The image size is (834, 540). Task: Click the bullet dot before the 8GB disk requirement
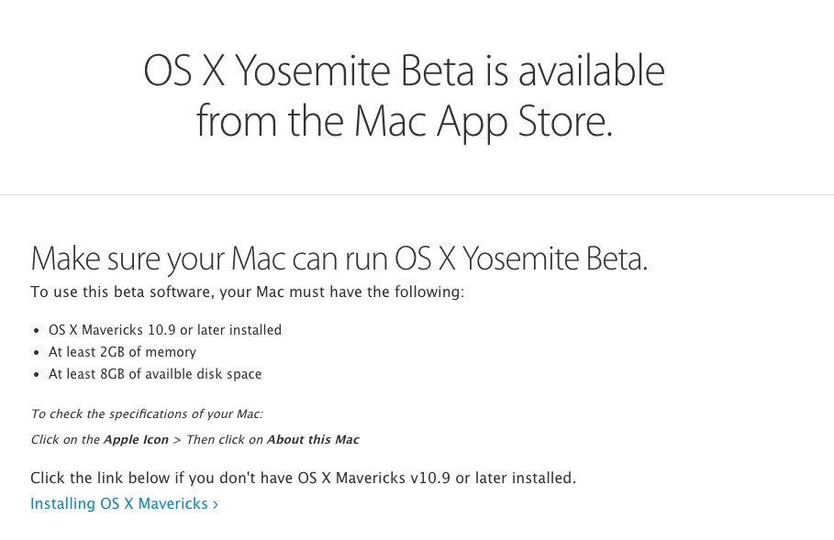point(36,375)
